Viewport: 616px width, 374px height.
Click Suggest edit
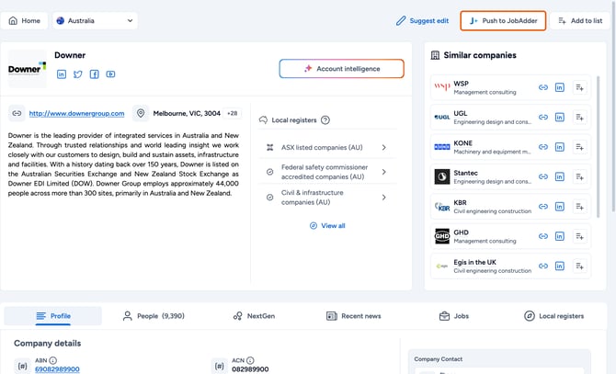[422, 21]
